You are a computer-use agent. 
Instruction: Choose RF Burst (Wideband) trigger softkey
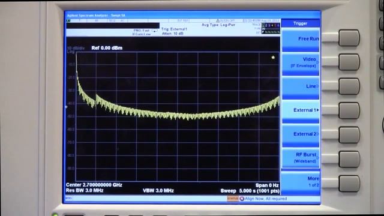301,158
